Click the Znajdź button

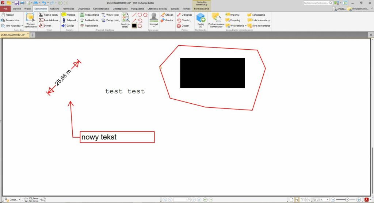point(339,8)
